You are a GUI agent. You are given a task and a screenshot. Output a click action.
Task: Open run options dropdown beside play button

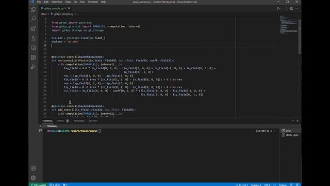pyautogui.click(x=282, y=8)
